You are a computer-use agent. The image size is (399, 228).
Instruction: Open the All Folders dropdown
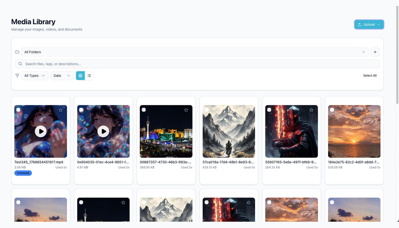point(195,52)
